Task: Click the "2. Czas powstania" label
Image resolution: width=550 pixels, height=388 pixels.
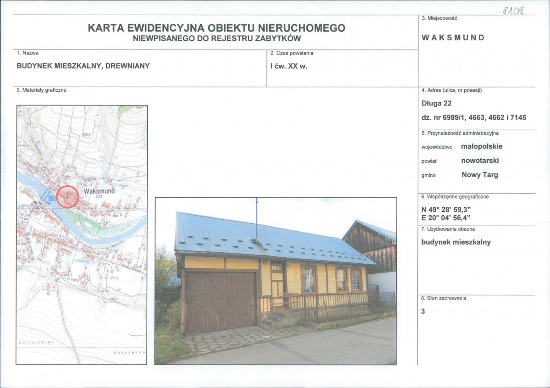Action: click(x=291, y=53)
